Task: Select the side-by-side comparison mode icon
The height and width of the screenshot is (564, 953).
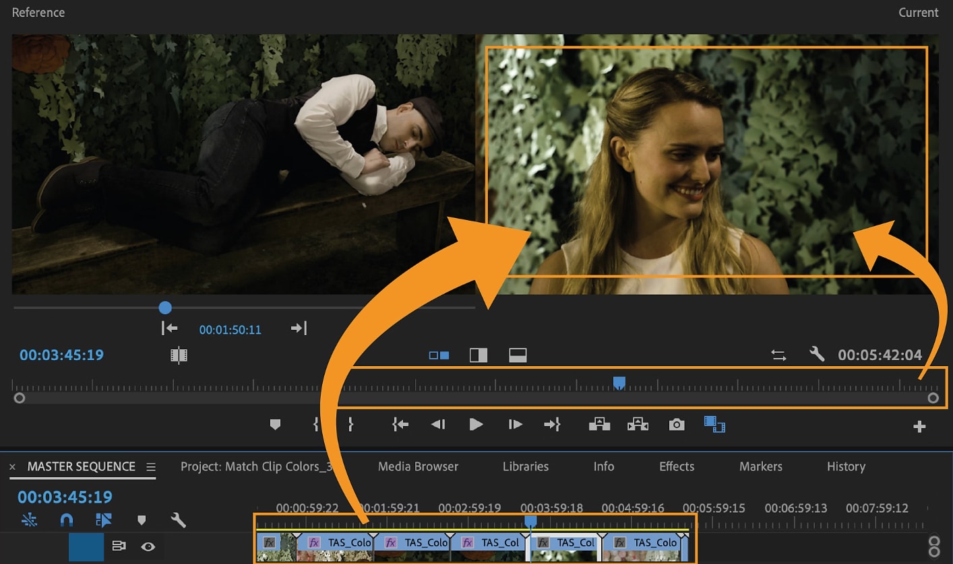Action: coord(439,355)
